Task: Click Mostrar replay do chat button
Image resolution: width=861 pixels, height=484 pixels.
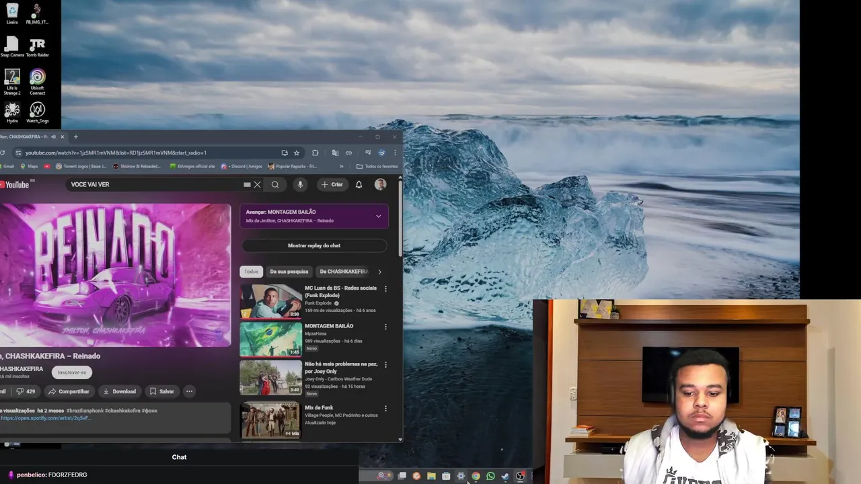Action: click(314, 245)
